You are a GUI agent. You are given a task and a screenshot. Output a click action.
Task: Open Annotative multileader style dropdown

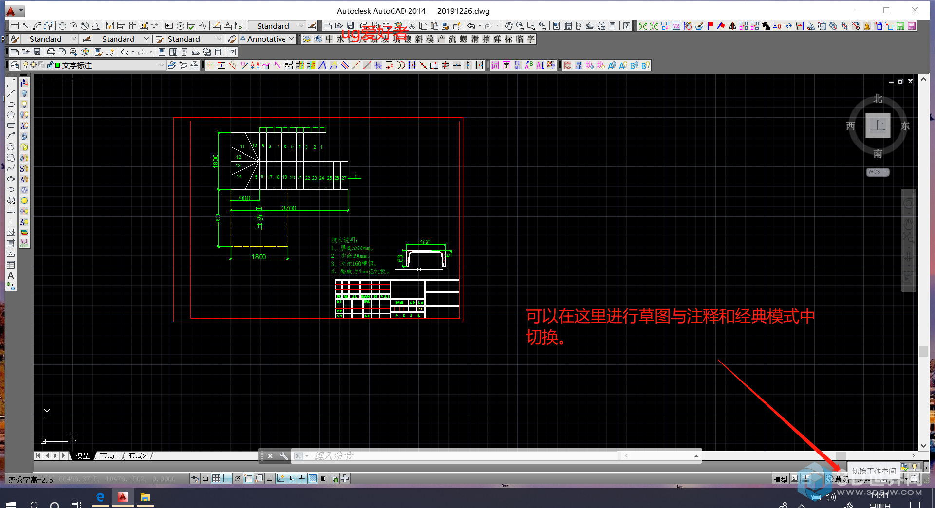pos(267,39)
